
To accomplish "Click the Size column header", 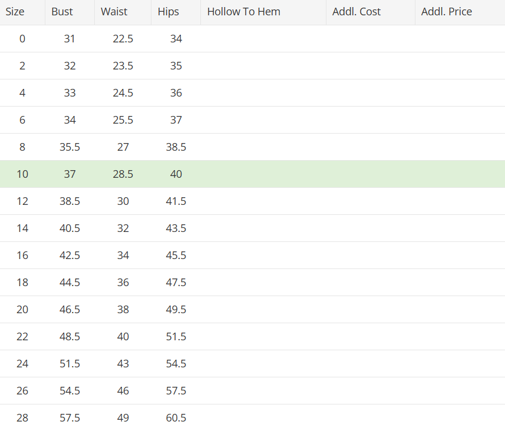I will pos(22,12).
